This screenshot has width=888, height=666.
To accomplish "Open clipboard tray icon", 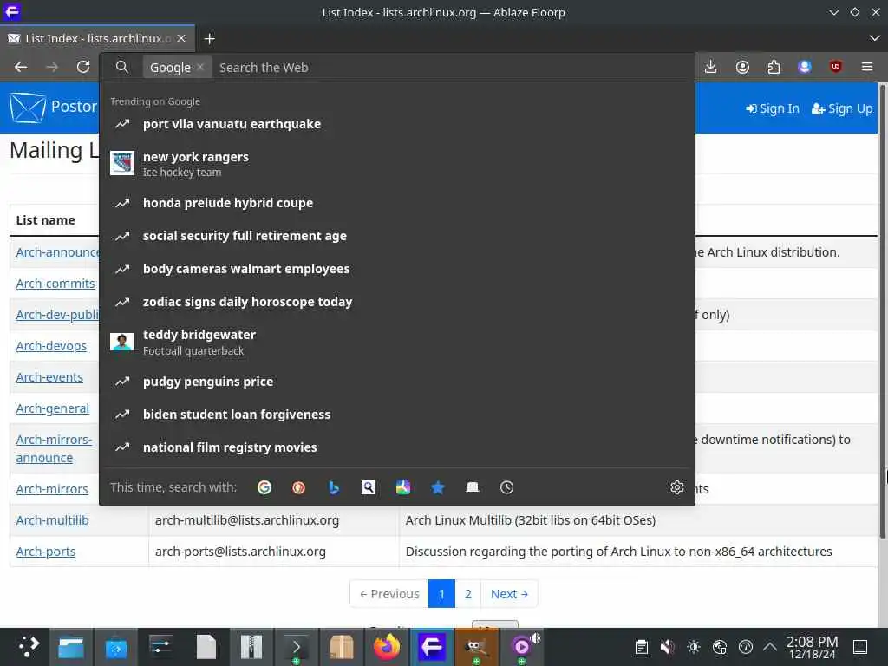I will pyautogui.click(x=641, y=647).
